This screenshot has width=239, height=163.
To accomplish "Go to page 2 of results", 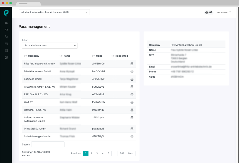I will pos(91,154).
